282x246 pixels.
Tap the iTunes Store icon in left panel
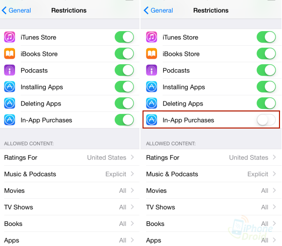[x=10, y=37]
